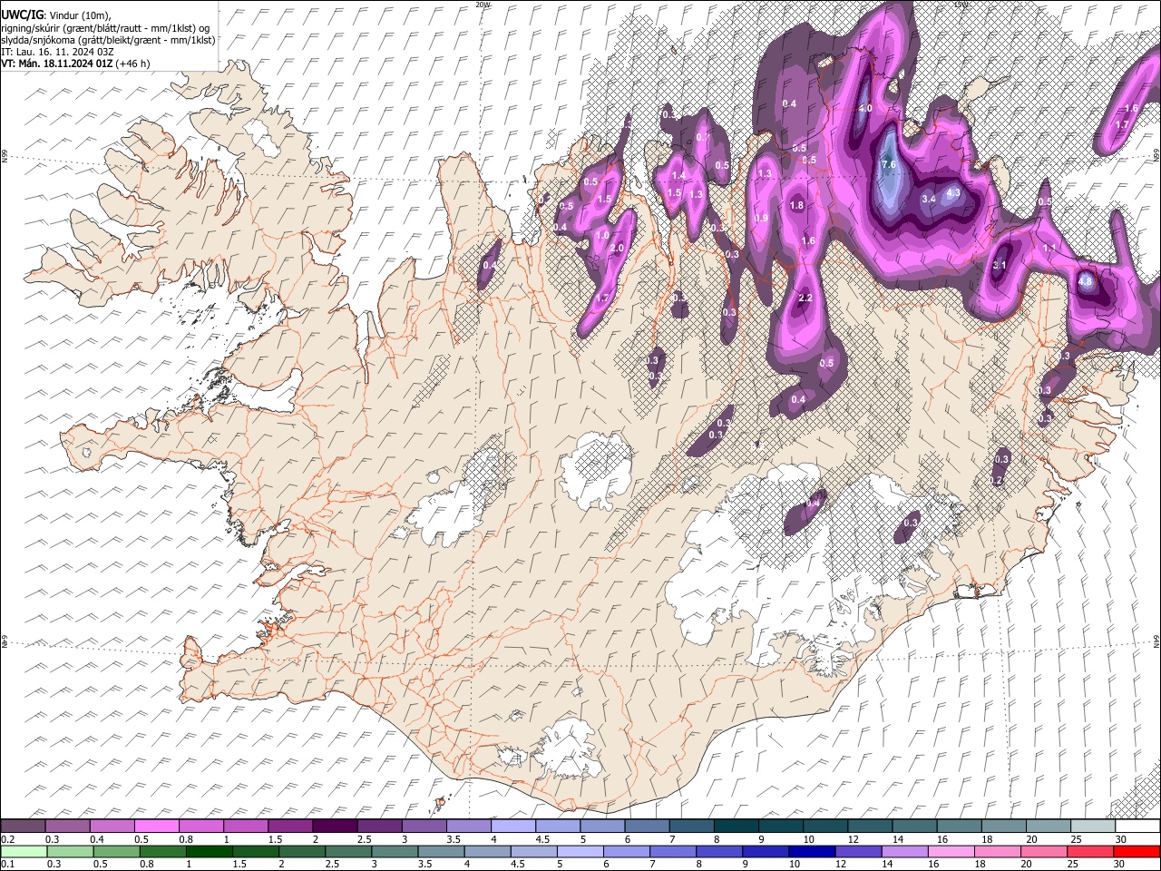Select the dark teal top-row swatch between 8 and 9
Viewport: 1161px width, 871px height.
[x=736, y=826]
